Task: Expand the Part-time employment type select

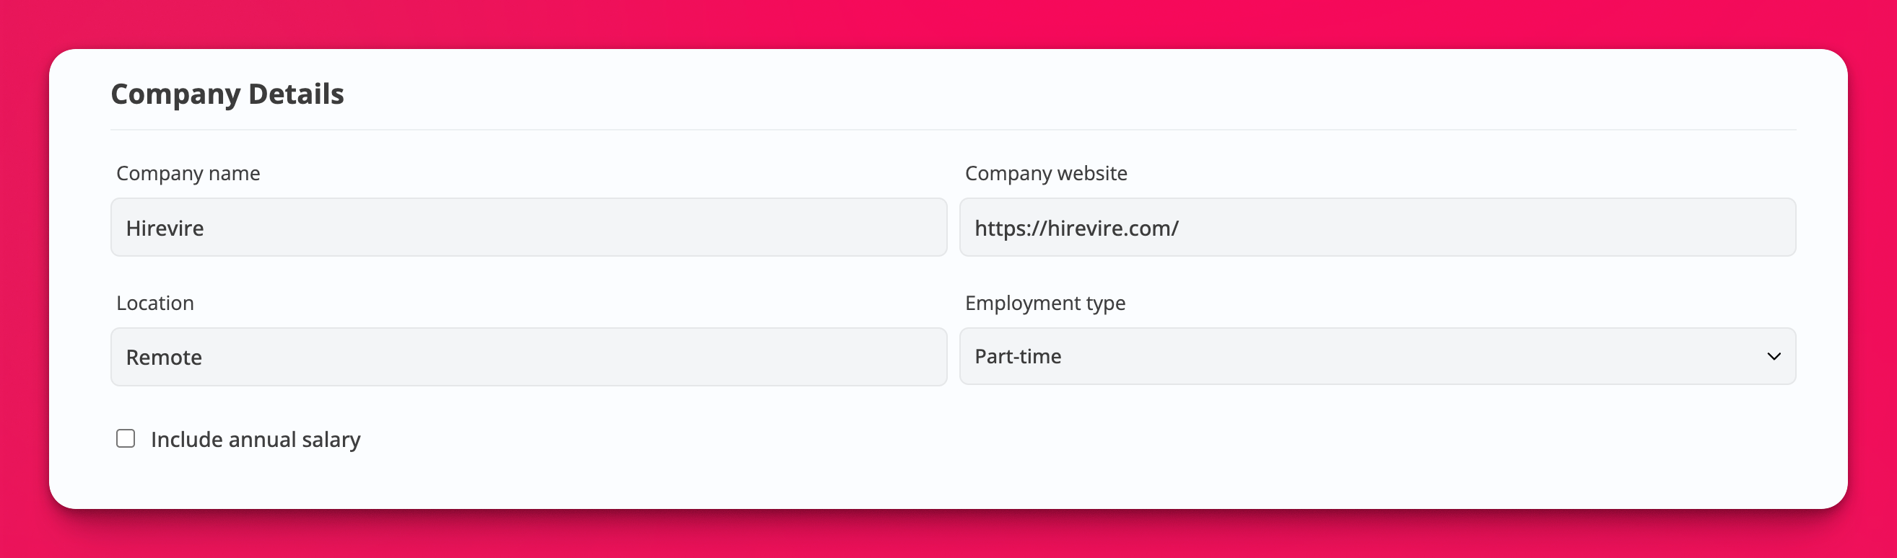Action: [1377, 357]
